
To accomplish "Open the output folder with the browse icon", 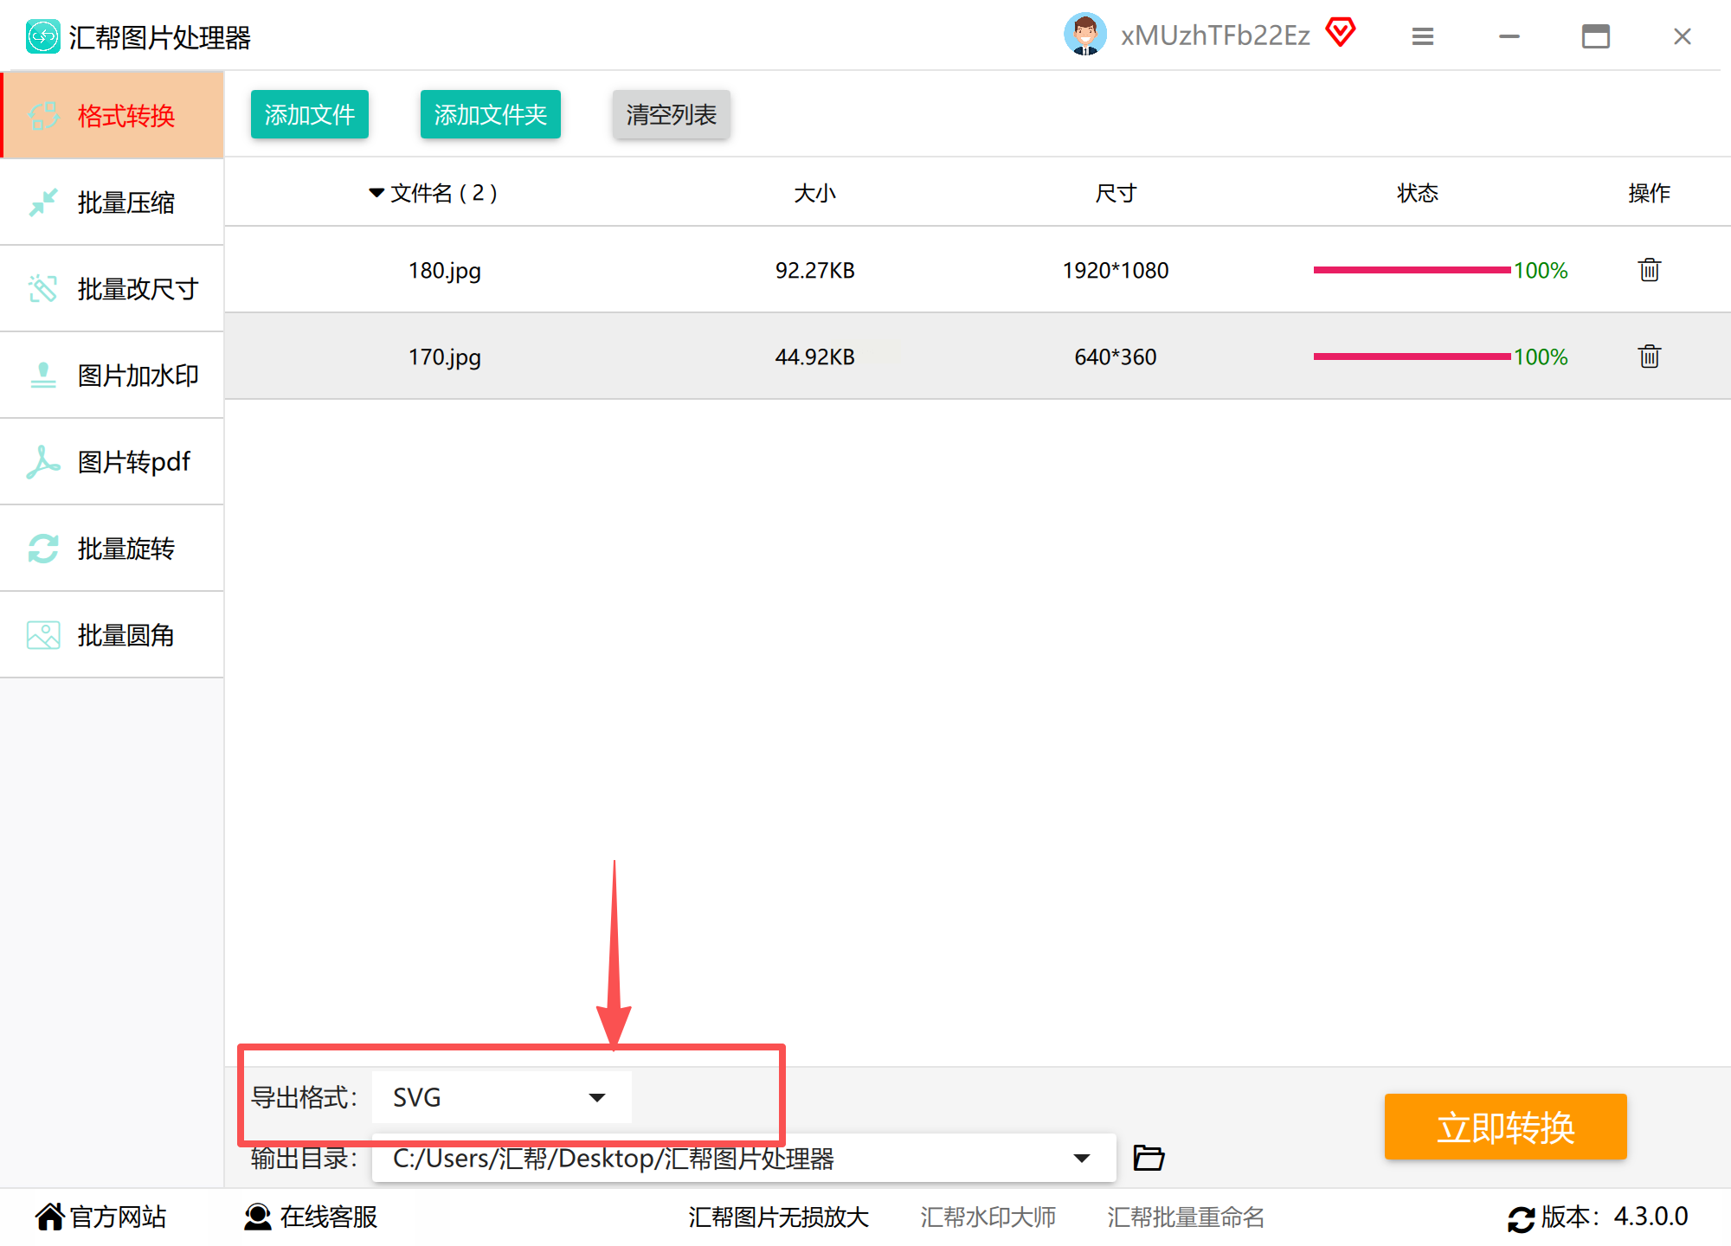I will pos(1149,1157).
